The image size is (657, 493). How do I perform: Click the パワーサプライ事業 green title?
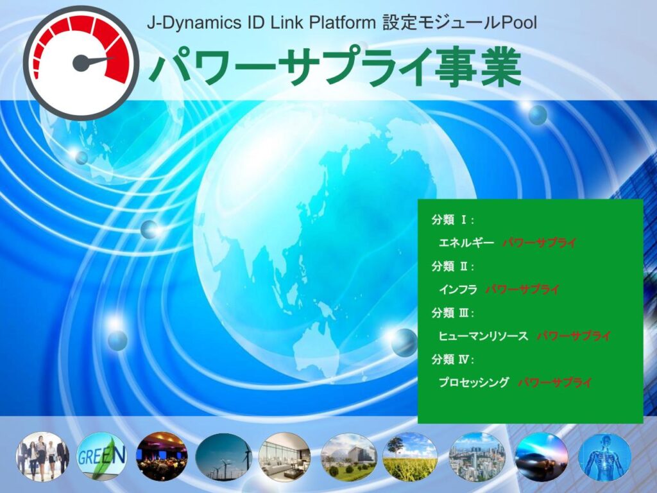[x=335, y=67]
